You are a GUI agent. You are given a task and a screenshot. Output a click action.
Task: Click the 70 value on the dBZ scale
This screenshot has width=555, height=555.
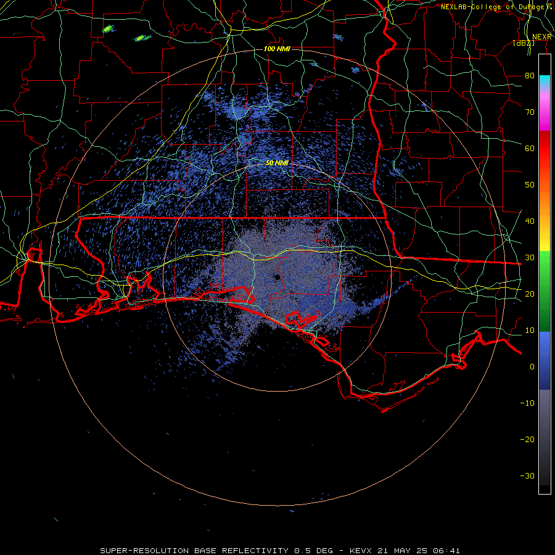(530, 112)
